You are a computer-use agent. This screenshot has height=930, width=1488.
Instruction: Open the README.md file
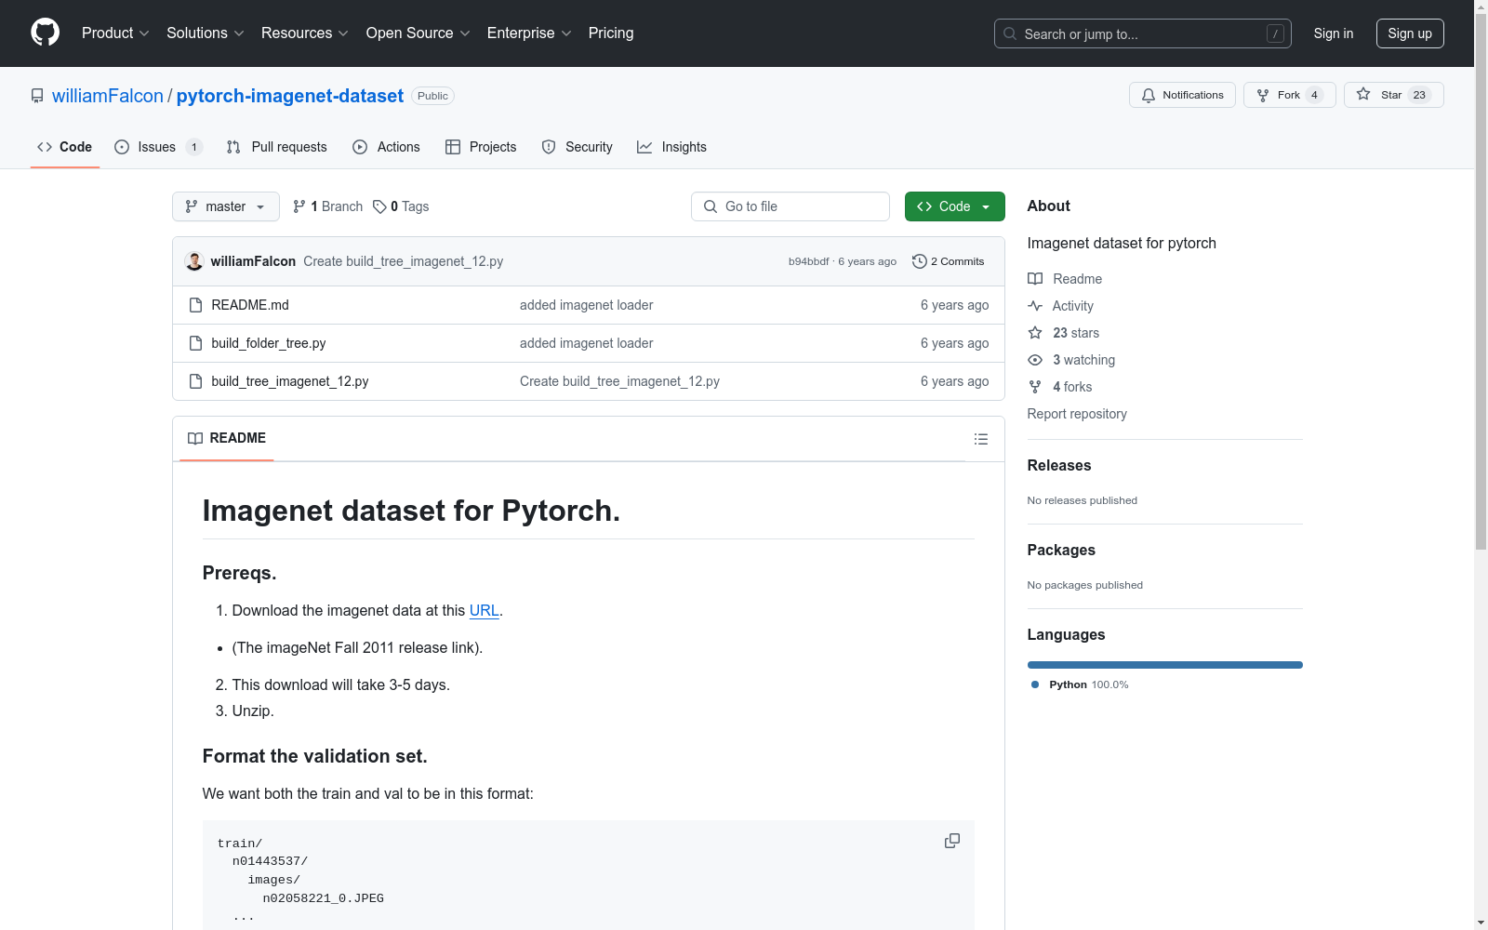point(250,305)
